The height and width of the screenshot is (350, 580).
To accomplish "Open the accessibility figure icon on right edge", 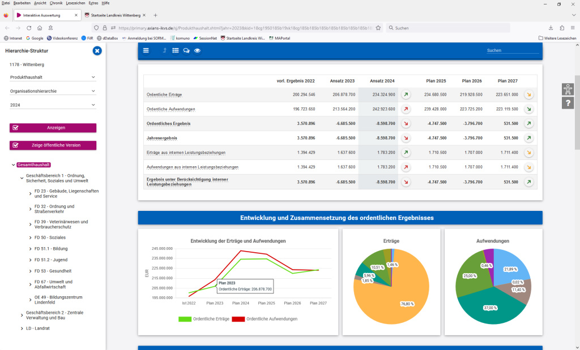I will (x=568, y=89).
